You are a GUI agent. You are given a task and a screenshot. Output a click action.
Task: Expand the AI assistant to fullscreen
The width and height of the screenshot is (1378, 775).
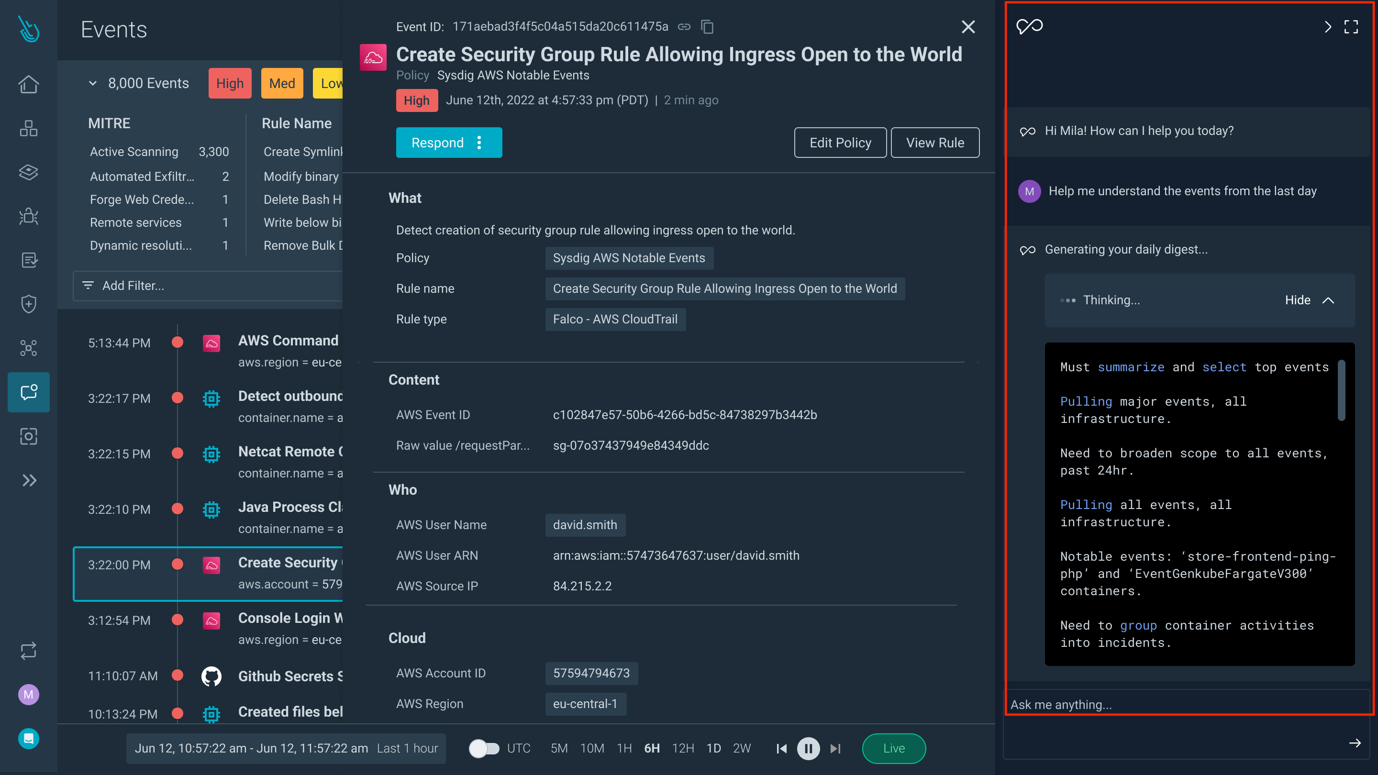point(1351,27)
